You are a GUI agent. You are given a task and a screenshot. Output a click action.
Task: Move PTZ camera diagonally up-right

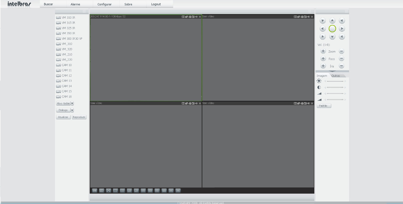tap(342, 21)
